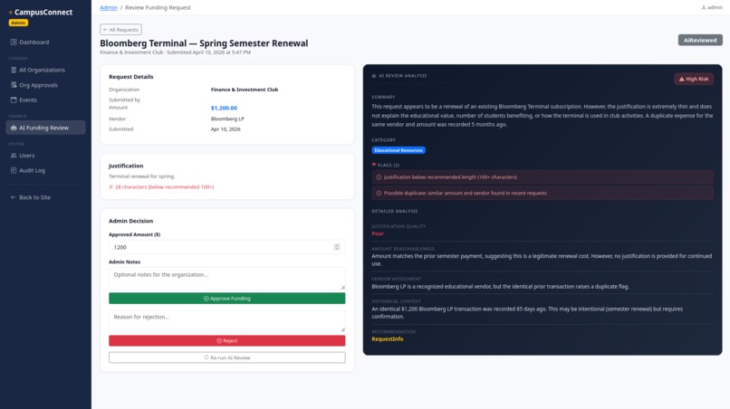This screenshot has height=409, width=730.
Task: Click the AiReviewed status badge
Action: coord(700,41)
